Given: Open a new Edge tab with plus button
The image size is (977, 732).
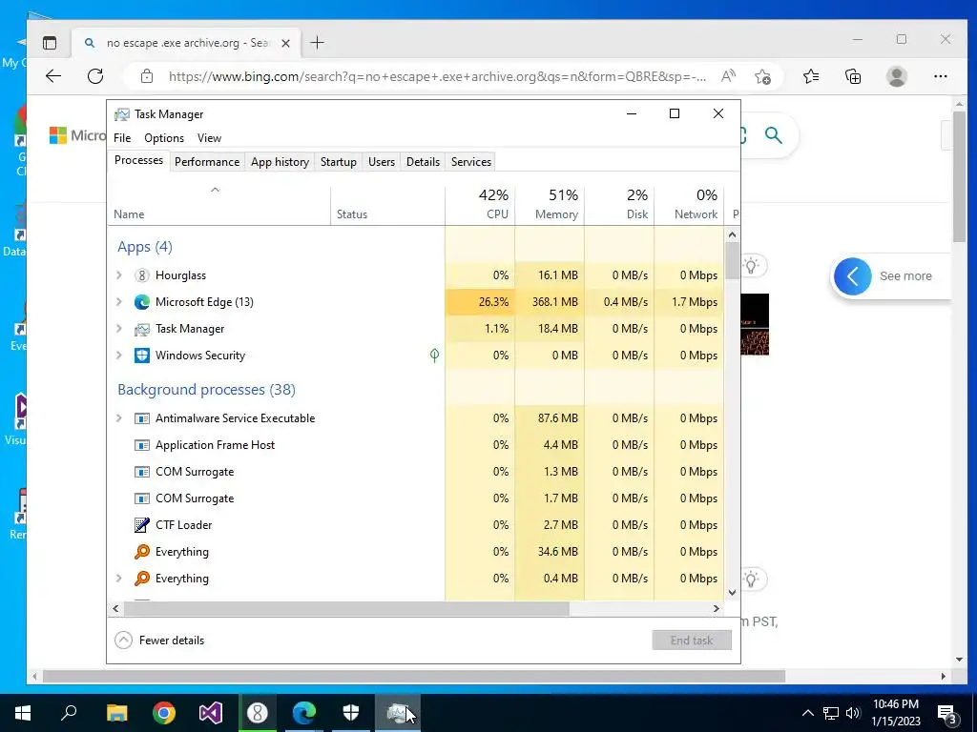Looking at the screenshot, I should click(317, 43).
